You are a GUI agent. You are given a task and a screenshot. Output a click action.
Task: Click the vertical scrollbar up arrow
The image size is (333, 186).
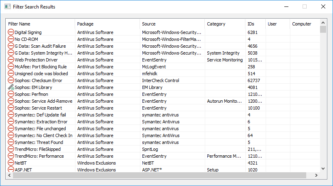point(323,23)
